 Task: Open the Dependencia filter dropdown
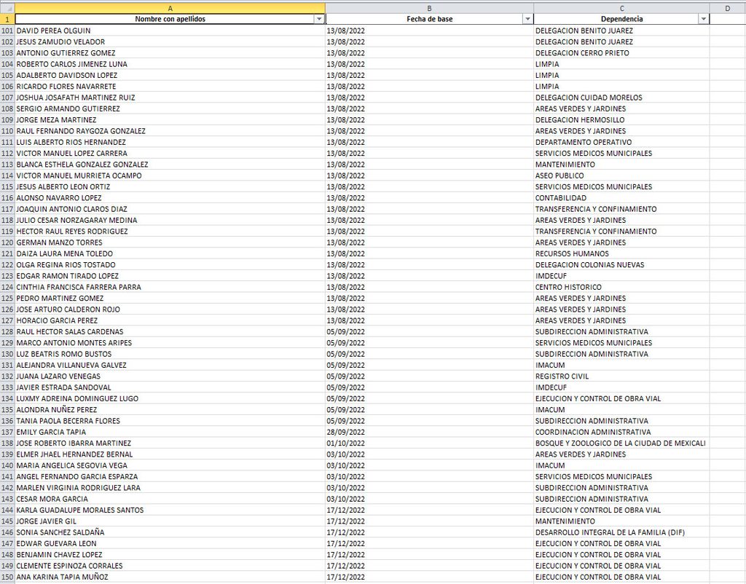click(x=703, y=19)
